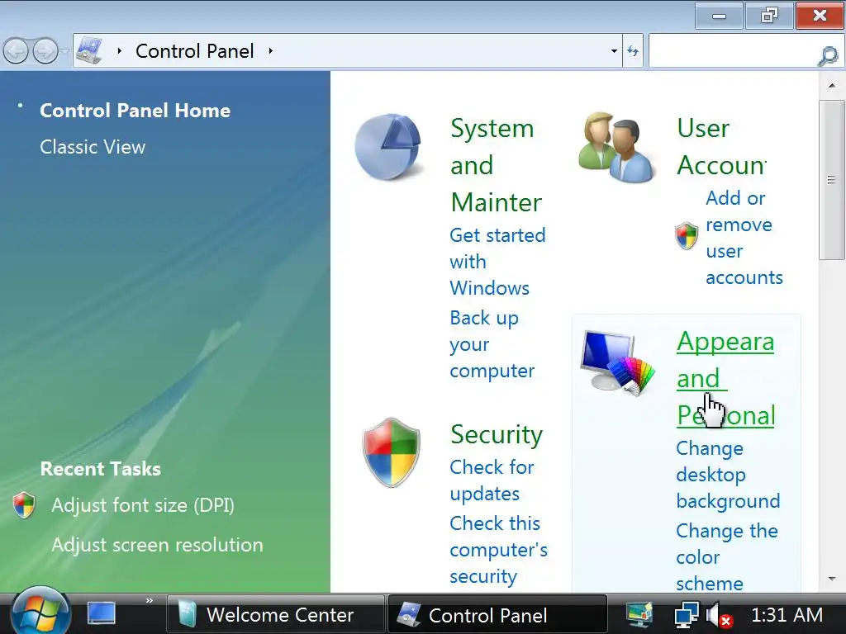Open Back up your computer link
The image size is (846, 634).
(492, 344)
